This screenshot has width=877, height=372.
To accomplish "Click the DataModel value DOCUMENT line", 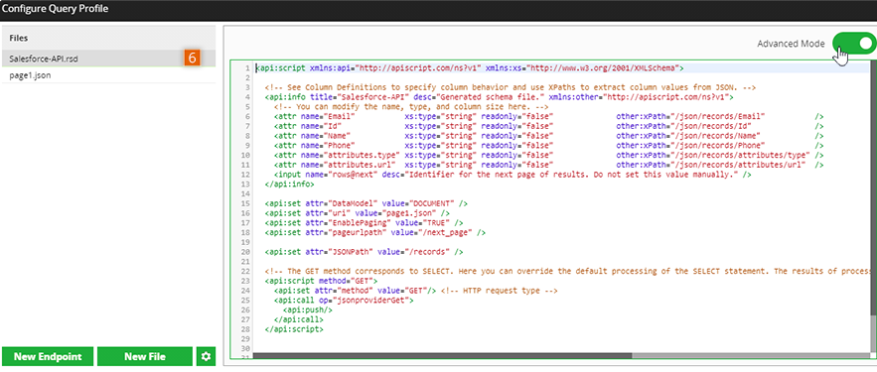I will point(365,203).
